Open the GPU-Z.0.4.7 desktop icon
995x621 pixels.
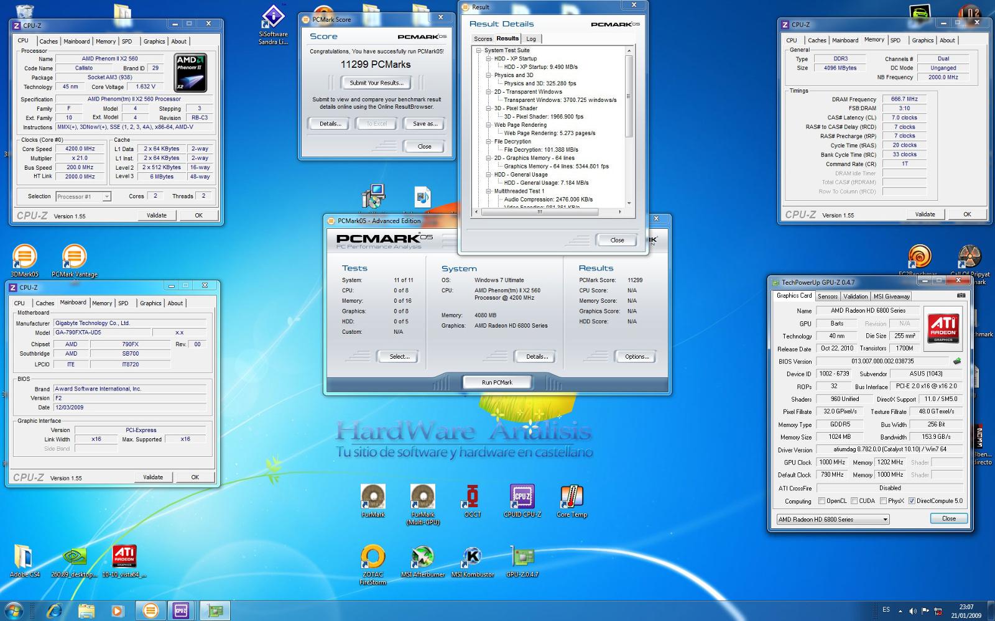pos(522,561)
